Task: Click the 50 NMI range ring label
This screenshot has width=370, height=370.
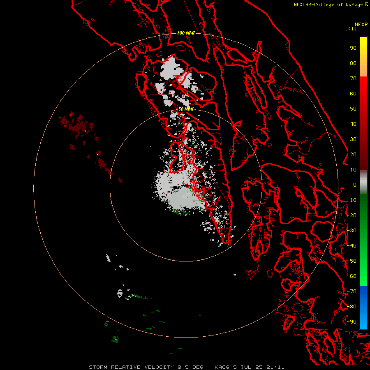Action: 186,109
